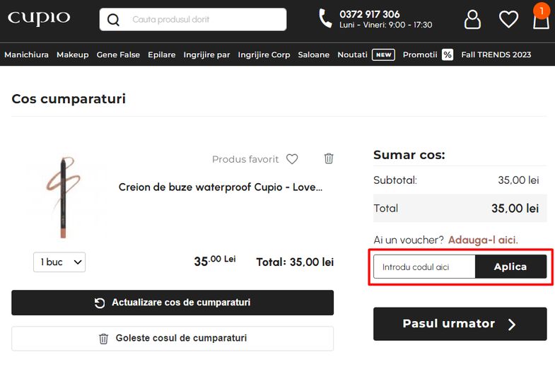Open the Manichiura menu

coord(27,55)
